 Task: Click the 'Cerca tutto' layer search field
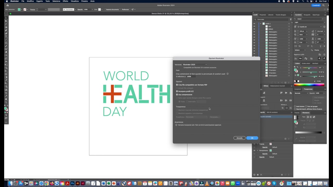tap(271, 19)
